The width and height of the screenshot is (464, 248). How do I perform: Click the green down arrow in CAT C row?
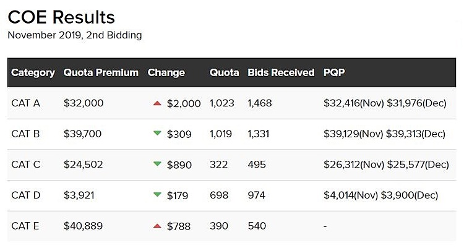coord(157,165)
